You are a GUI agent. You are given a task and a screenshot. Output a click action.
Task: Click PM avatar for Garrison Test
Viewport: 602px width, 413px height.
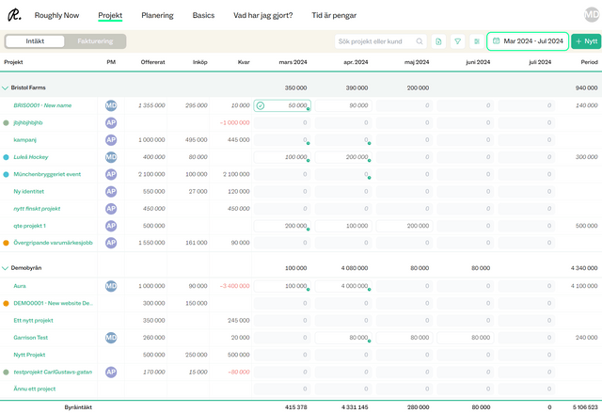[111, 338]
